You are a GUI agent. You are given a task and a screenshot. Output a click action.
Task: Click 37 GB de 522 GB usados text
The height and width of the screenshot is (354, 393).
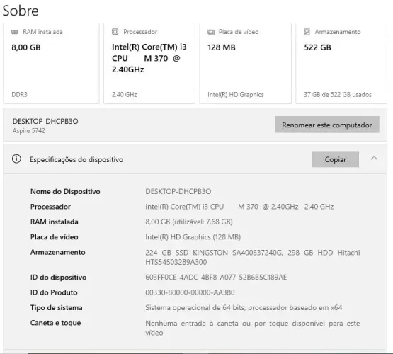pyautogui.click(x=338, y=95)
